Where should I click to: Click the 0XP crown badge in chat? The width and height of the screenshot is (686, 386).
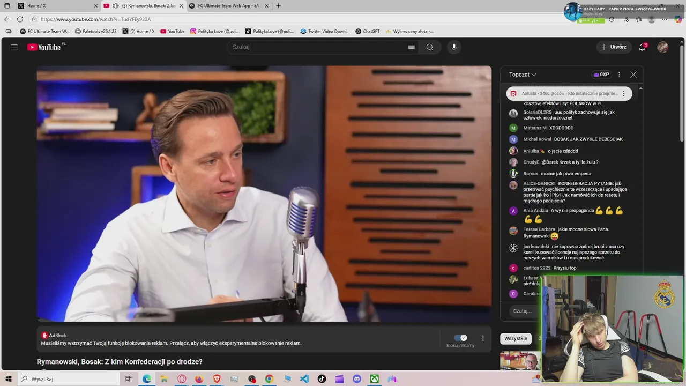(601, 75)
